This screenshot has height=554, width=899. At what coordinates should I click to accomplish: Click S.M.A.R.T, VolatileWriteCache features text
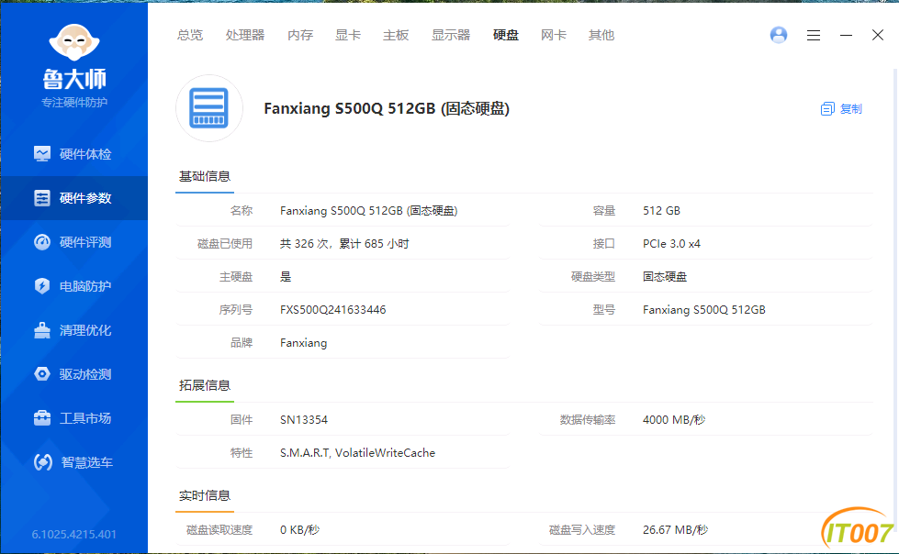coord(357,453)
